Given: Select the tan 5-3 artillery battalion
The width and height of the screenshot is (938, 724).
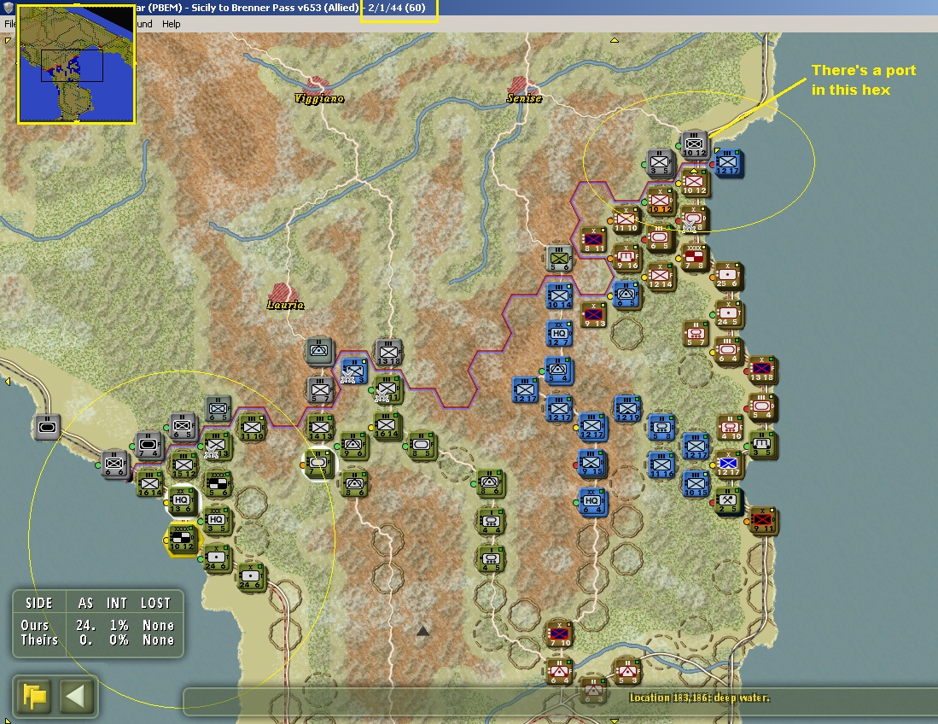Looking at the screenshot, I should 627,671.
